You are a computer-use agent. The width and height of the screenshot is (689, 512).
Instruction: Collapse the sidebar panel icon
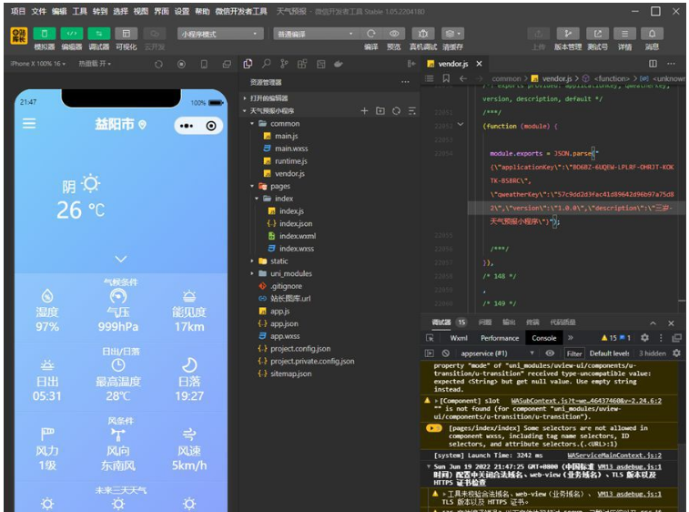[411, 64]
